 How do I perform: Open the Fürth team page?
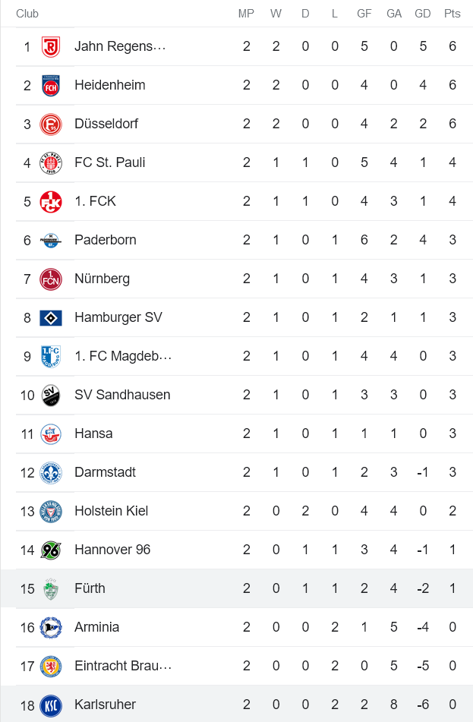tap(90, 588)
